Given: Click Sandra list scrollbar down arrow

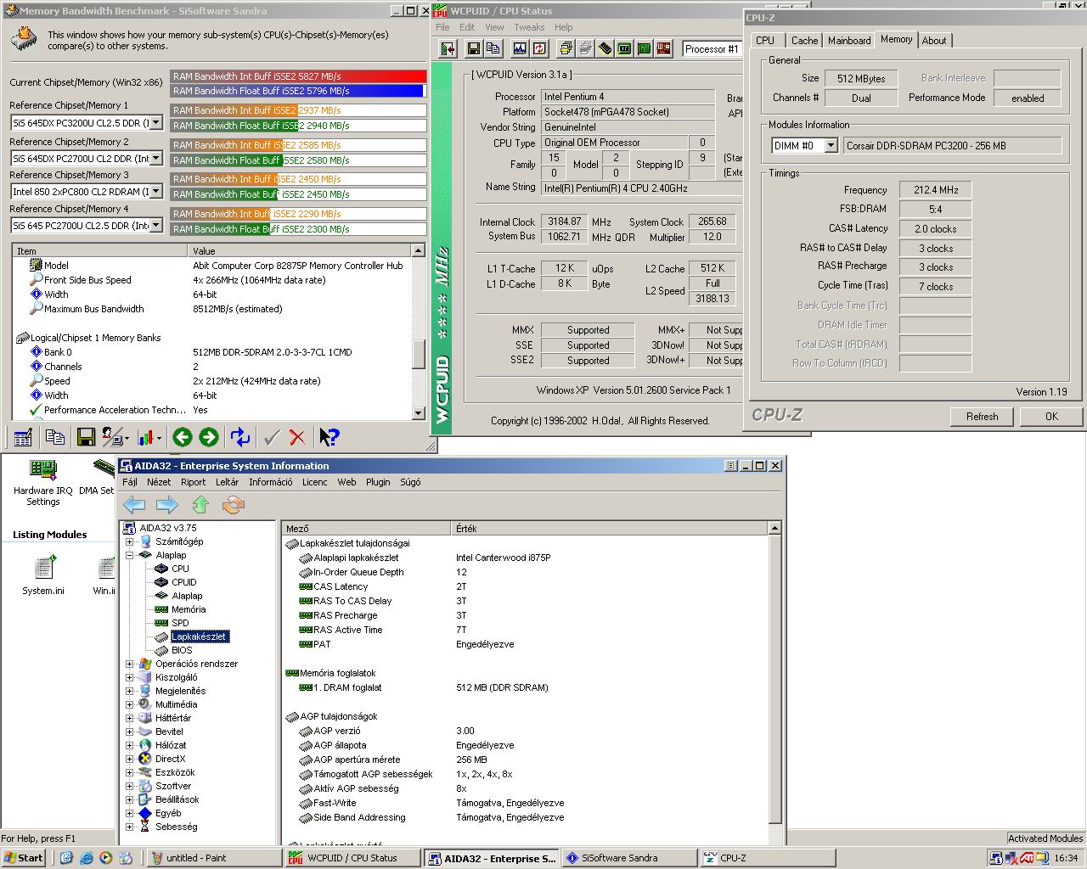Looking at the screenshot, I should 418,412.
